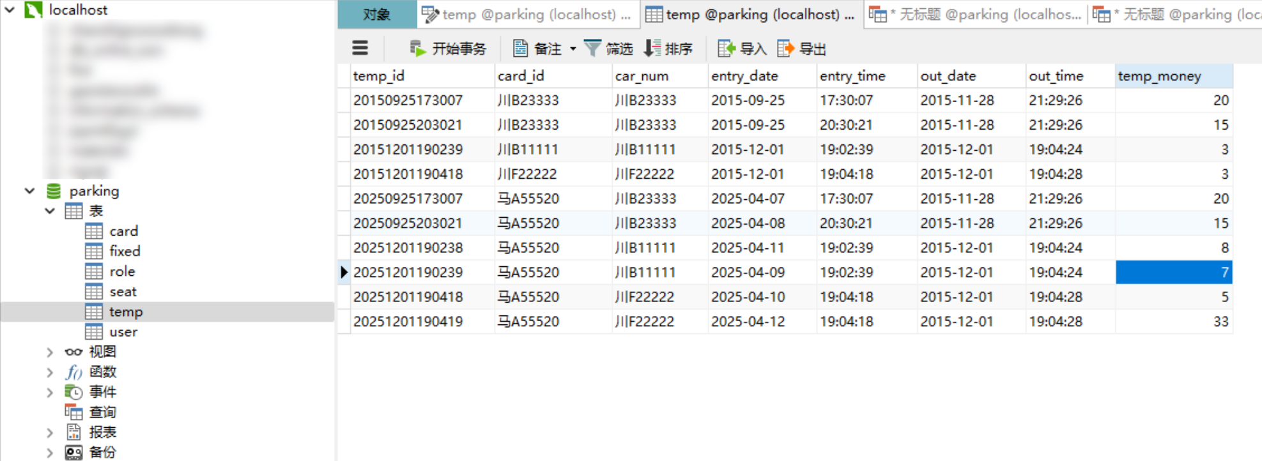Click card_id cell 川B11111
This screenshot has width=1262, height=461.
tap(553, 149)
